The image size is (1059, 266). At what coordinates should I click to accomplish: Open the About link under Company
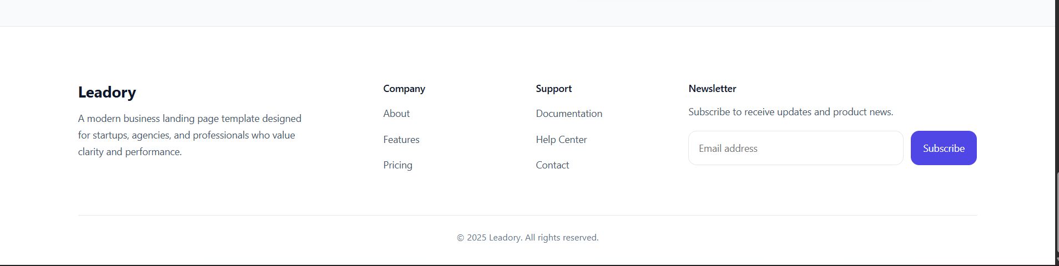396,114
